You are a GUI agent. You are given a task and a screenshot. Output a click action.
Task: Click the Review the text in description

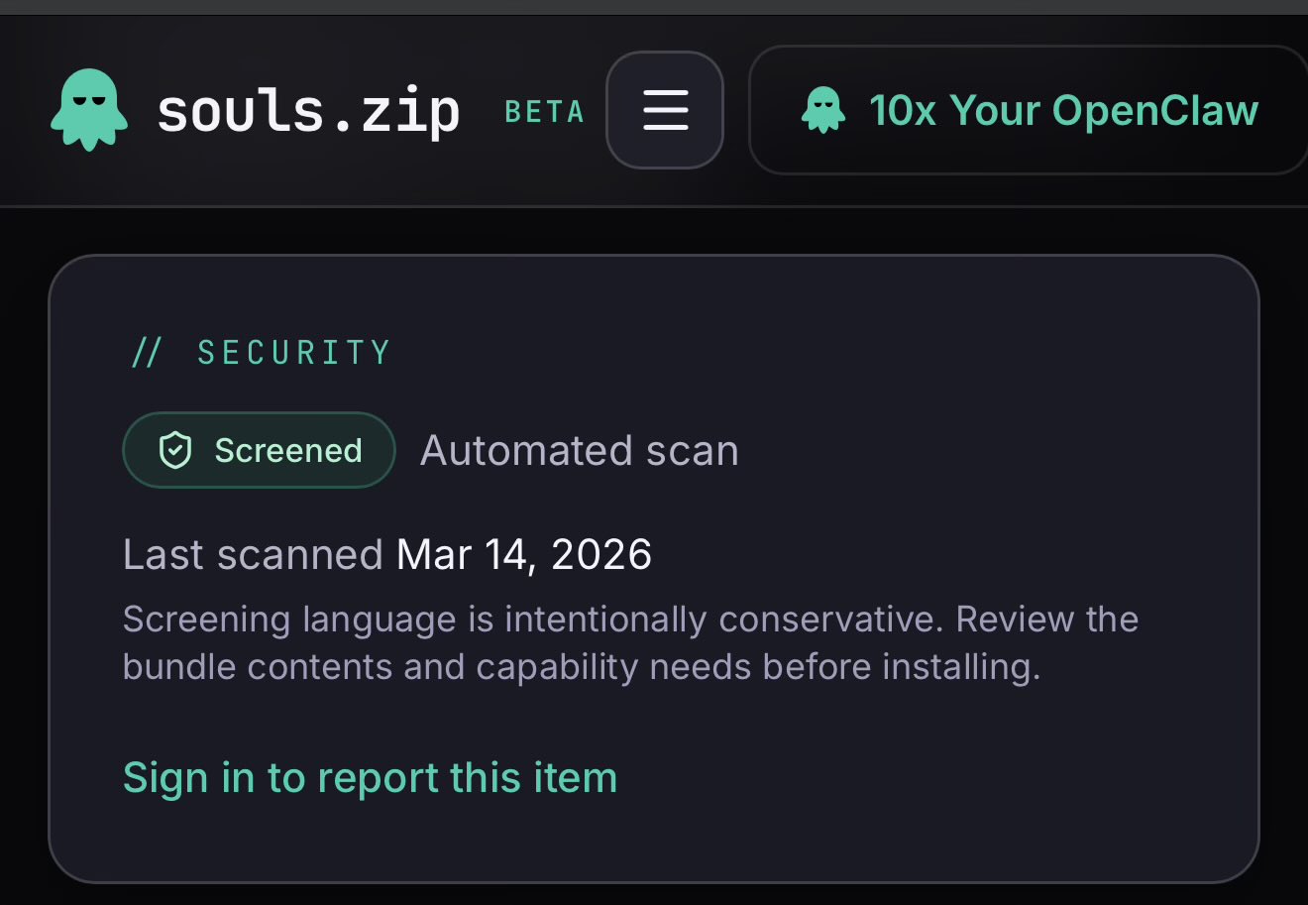1046,620
